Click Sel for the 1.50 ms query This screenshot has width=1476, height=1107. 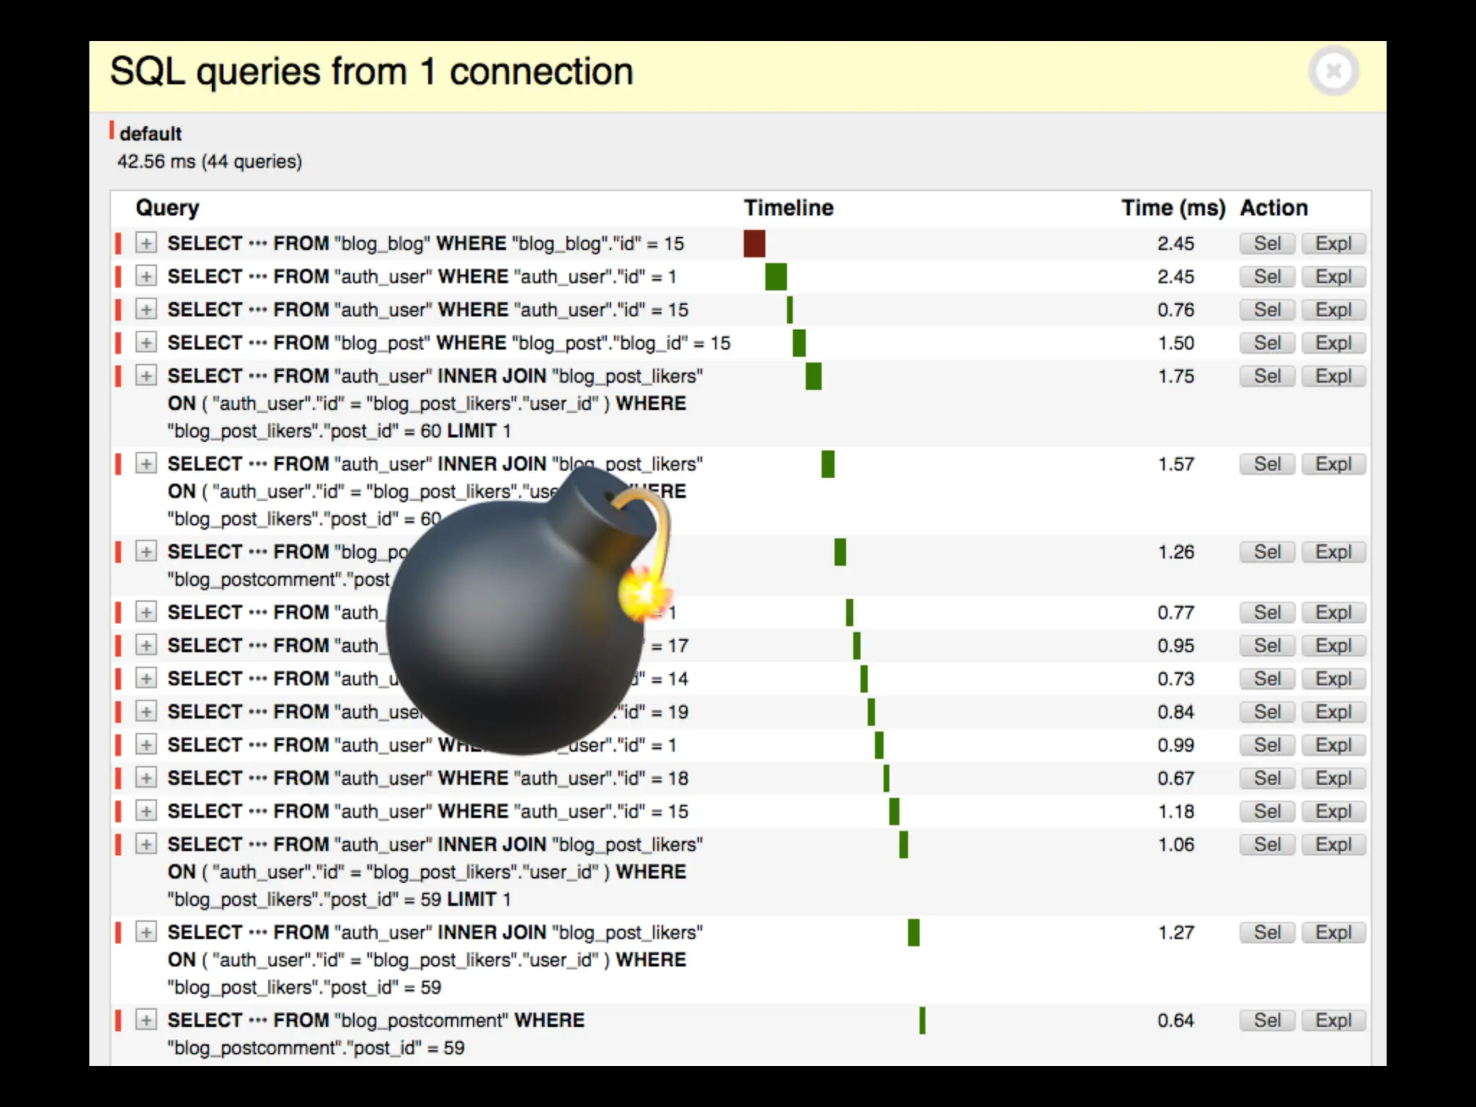[1267, 343]
